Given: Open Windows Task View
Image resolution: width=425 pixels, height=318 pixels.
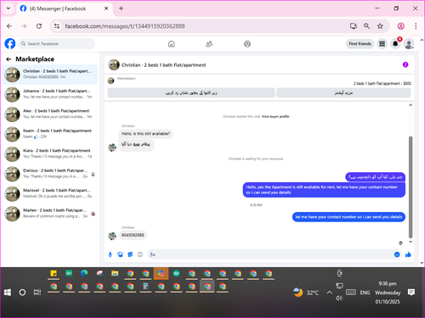Looking at the screenshot, I should [37, 293].
